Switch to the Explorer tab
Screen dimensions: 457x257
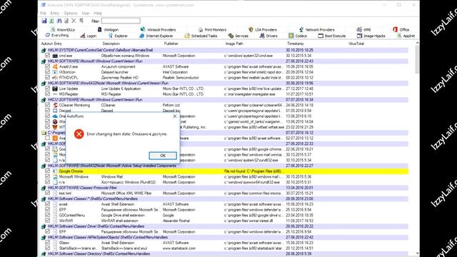tap(118, 36)
